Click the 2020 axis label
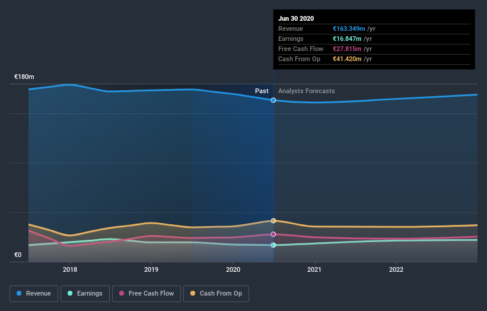Viewport: 487px width, 311px height. 233,269
